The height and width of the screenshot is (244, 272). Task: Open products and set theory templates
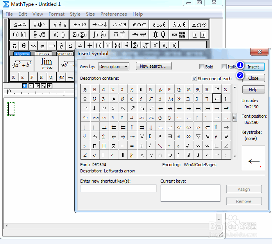point(159,34)
